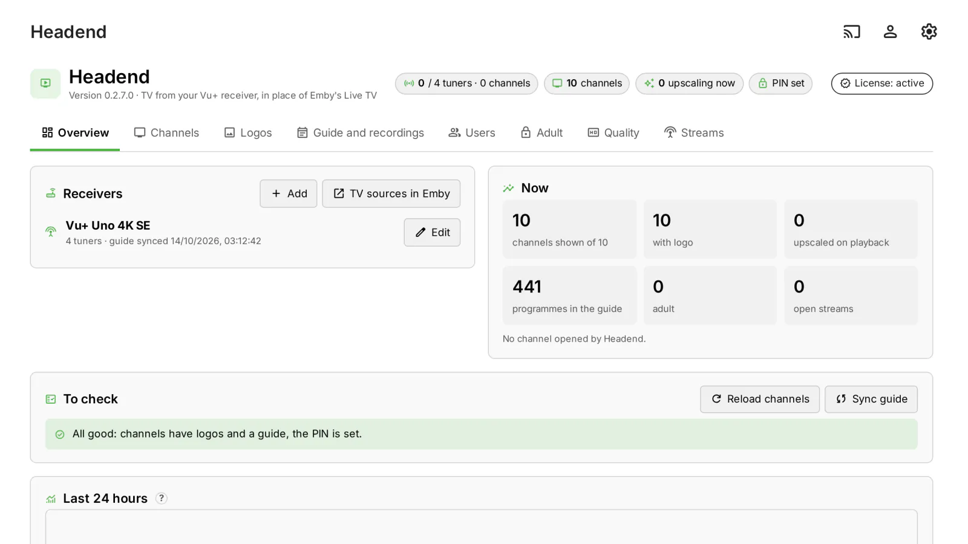Click the help question mark beside Last 24 hours
Image resolution: width=968 pixels, height=544 pixels.
(x=162, y=499)
